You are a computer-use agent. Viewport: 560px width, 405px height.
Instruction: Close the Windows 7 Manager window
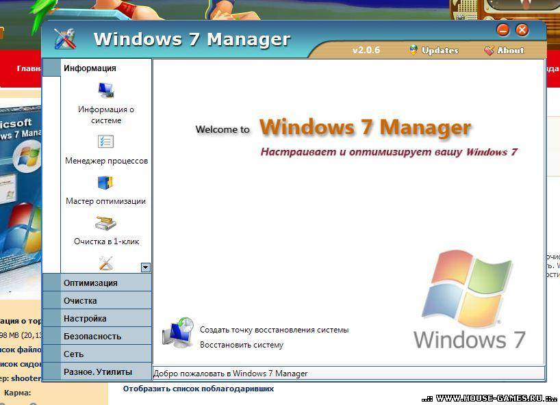(522, 30)
